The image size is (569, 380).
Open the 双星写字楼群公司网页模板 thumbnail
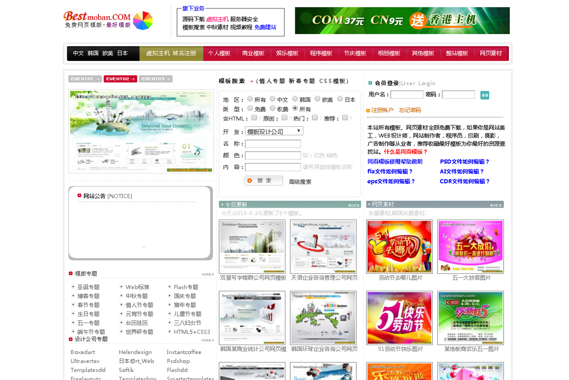[x=252, y=246]
